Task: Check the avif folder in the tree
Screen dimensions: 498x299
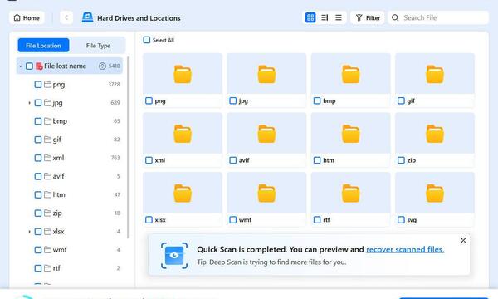Action: tap(38, 176)
